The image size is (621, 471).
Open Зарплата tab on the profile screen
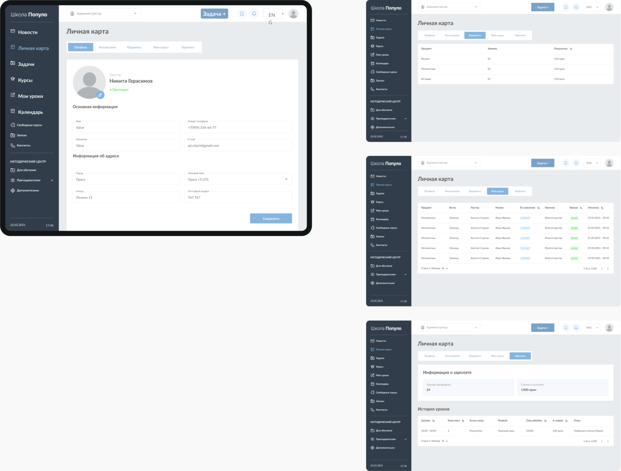188,47
